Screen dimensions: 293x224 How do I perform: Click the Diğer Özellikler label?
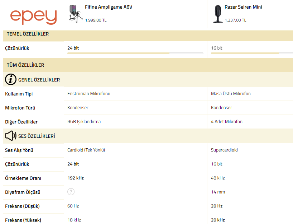[x=21, y=122]
